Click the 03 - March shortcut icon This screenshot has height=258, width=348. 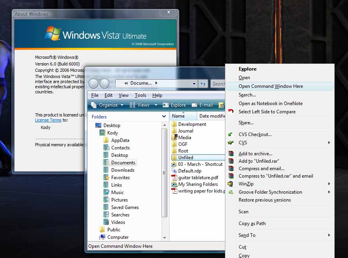(174, 164)
